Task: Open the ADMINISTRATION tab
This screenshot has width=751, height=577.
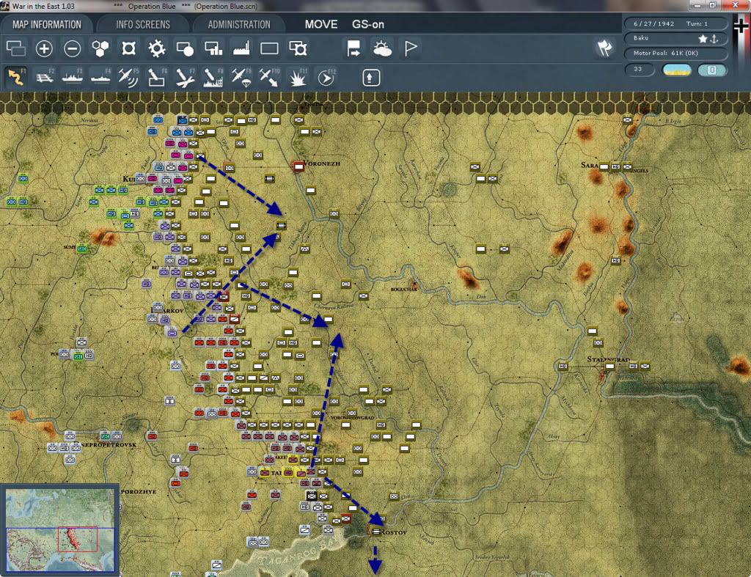Action: pos(239,24)
